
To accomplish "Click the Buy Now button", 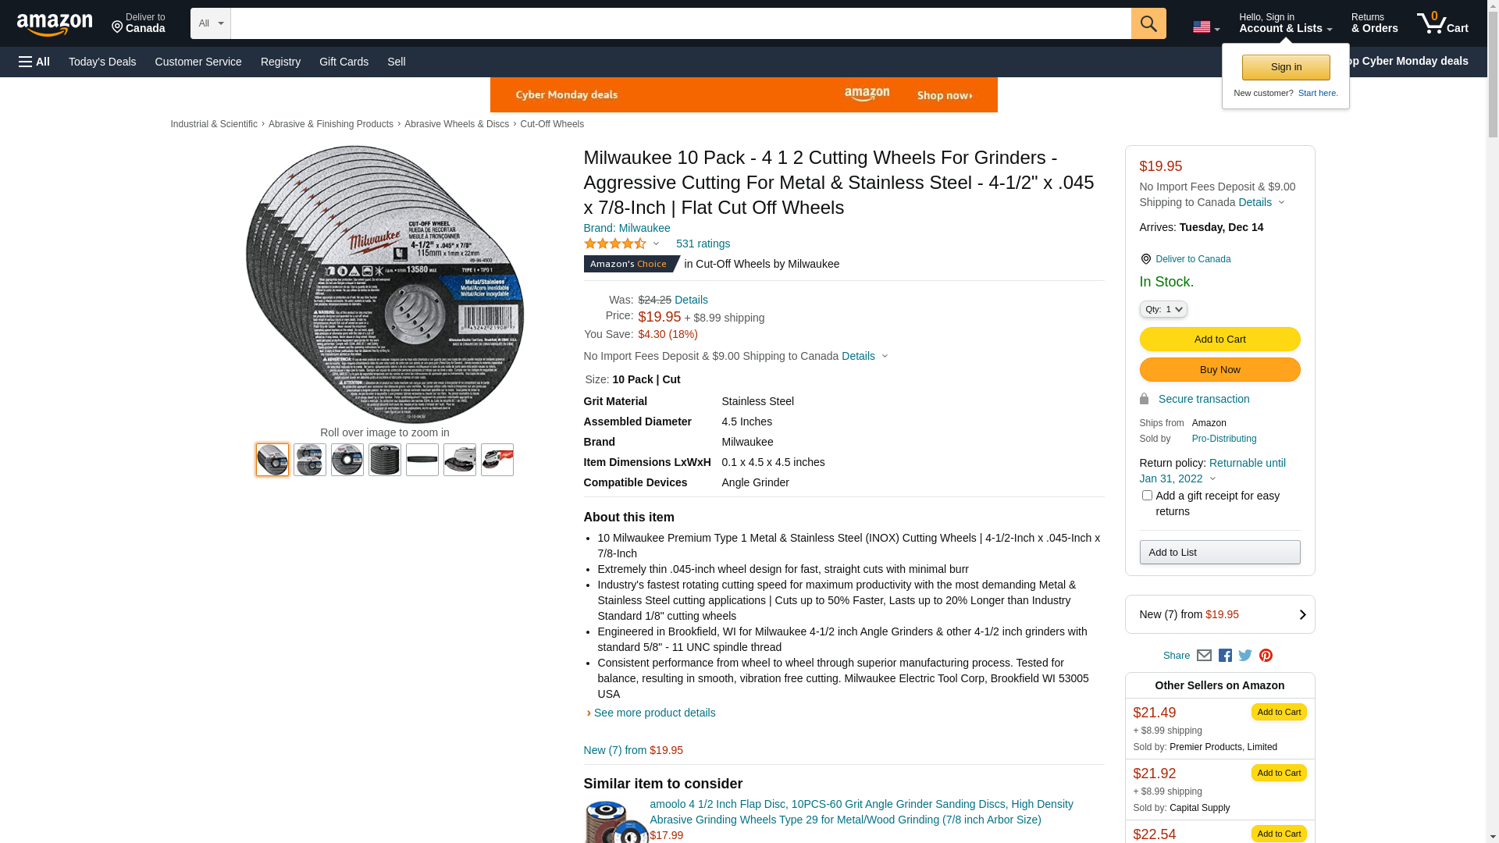I will tap(1219, 370).
